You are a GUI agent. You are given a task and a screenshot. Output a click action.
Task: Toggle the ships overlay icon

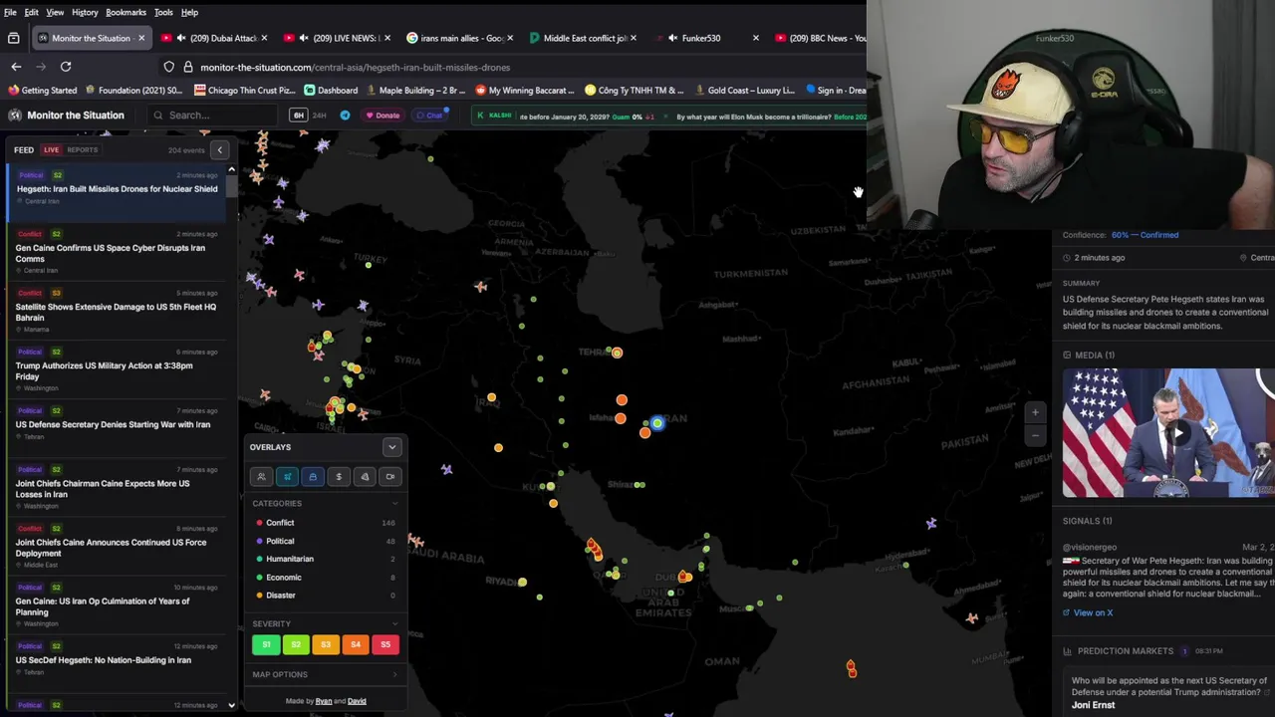[x=313, y=477]
